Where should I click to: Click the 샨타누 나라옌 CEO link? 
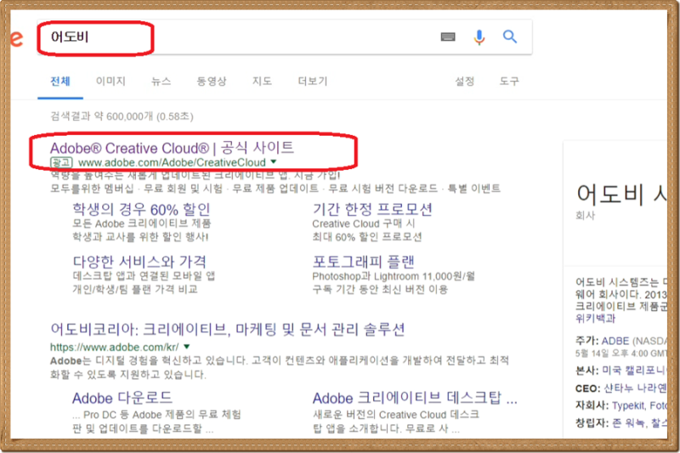(635, 388)
